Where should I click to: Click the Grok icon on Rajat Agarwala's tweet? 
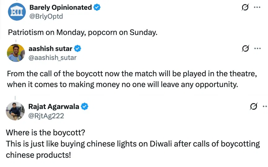coord(253,107)
